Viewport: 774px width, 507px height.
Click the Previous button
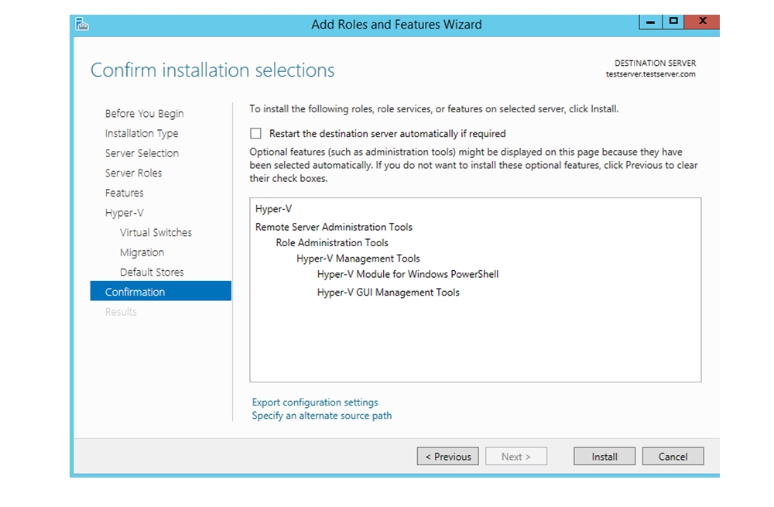(447, 457)
